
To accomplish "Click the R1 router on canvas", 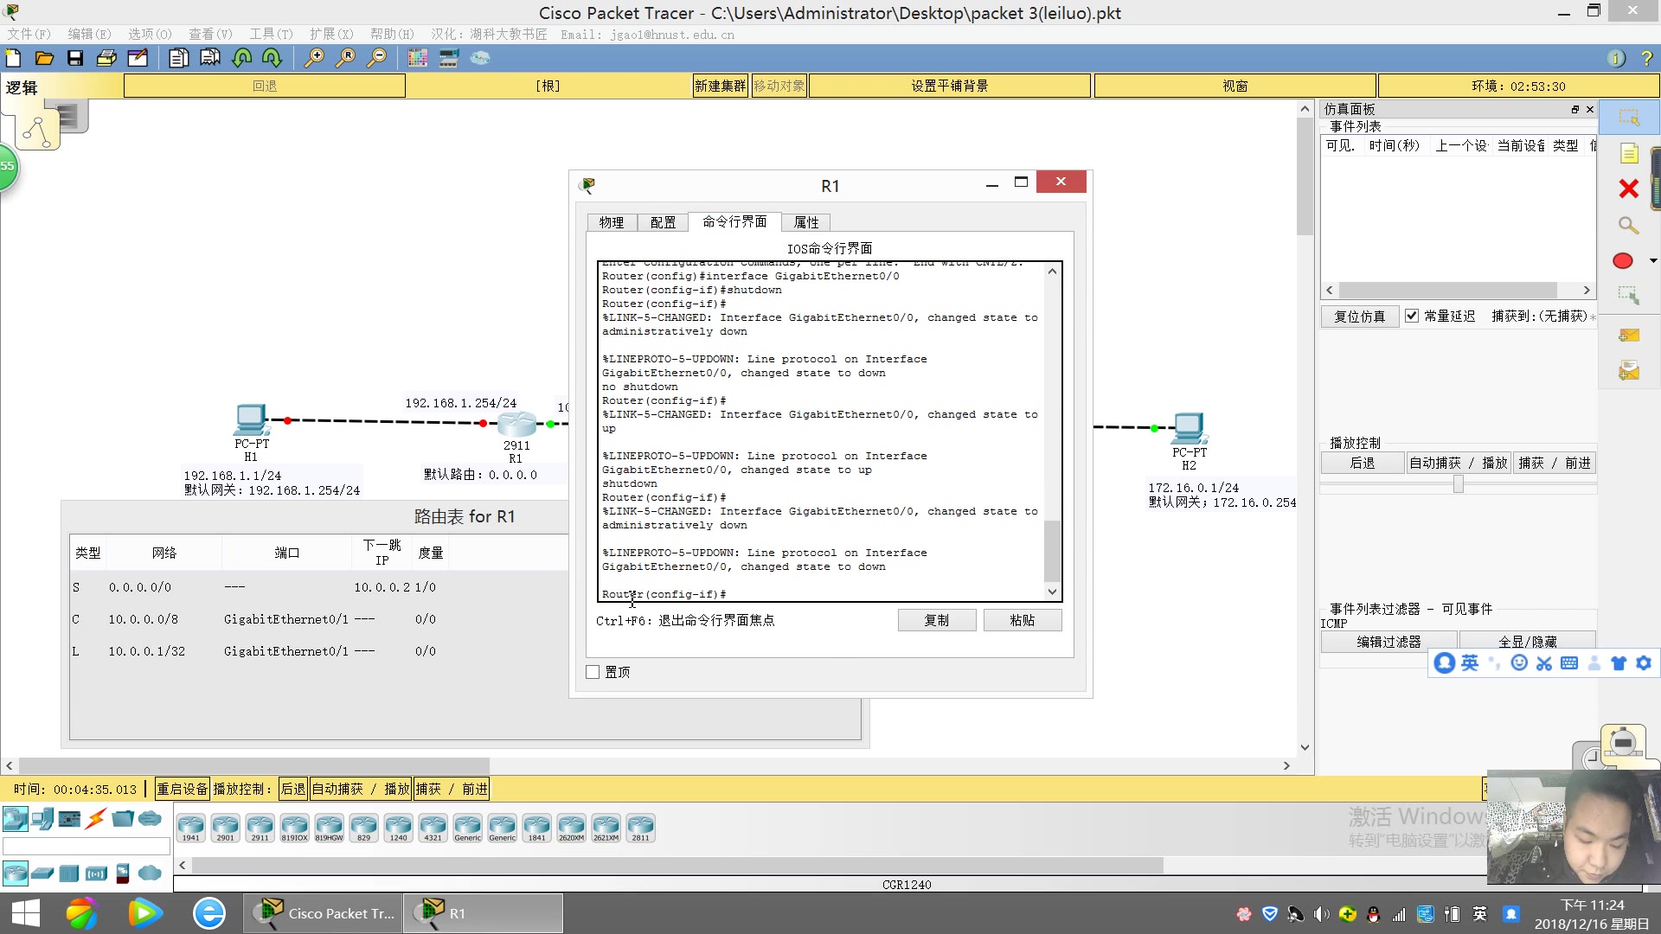I will (516, 424).
